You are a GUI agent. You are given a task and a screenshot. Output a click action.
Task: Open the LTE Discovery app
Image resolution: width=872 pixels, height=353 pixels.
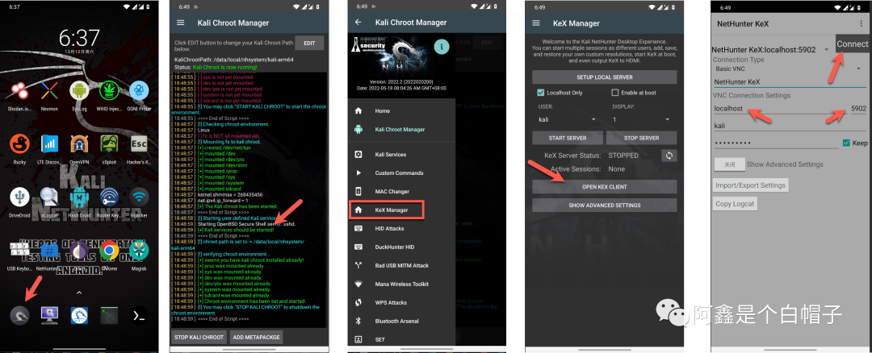(x=49, y=143)
